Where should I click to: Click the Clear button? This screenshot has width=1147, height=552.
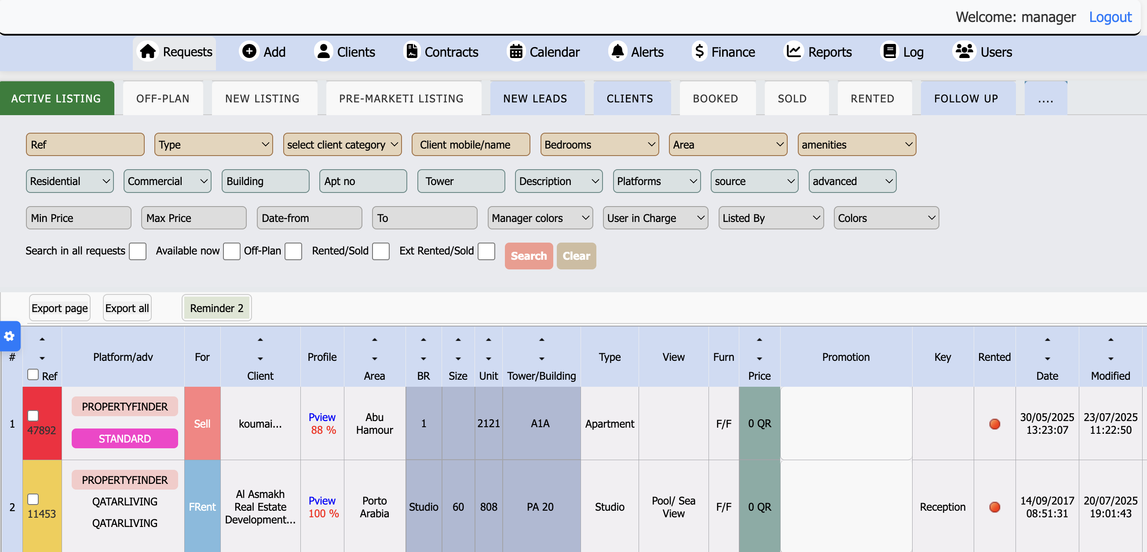(577, 256)
